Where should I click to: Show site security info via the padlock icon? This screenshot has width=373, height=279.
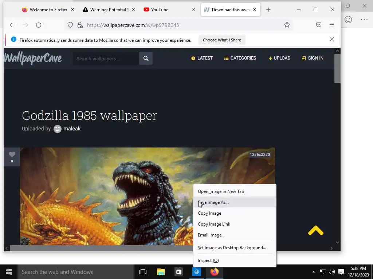[x=80, y=25]
